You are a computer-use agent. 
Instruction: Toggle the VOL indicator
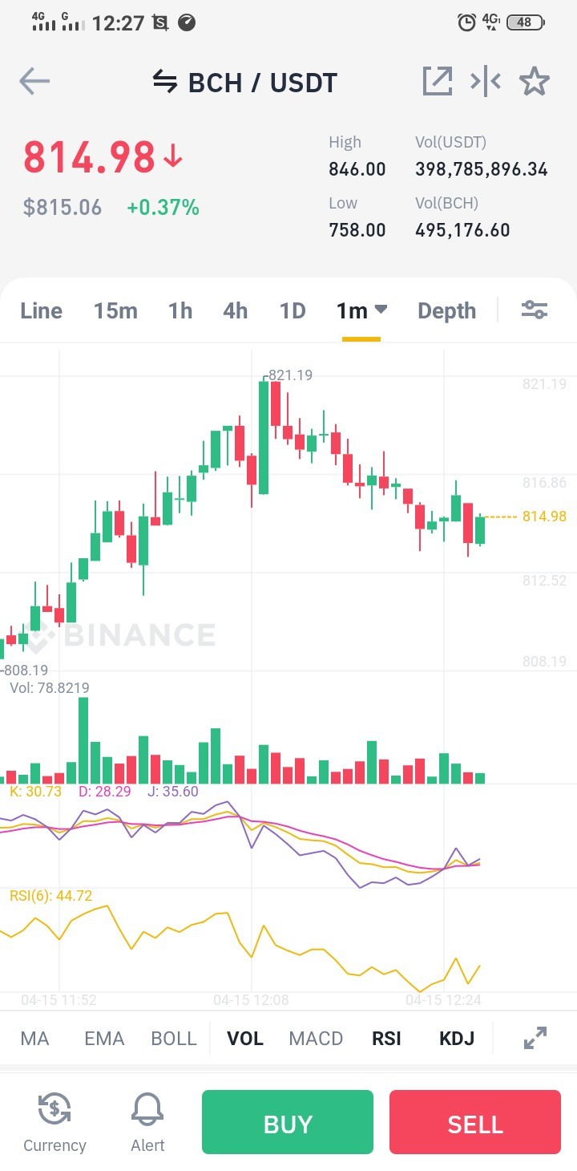[x=245, y=1039]
